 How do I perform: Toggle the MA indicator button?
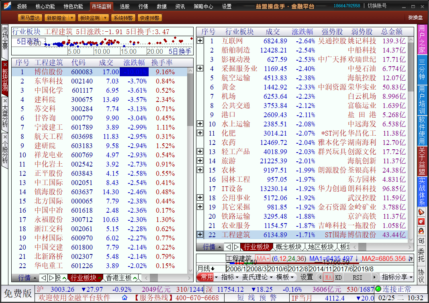pos(328,278)
